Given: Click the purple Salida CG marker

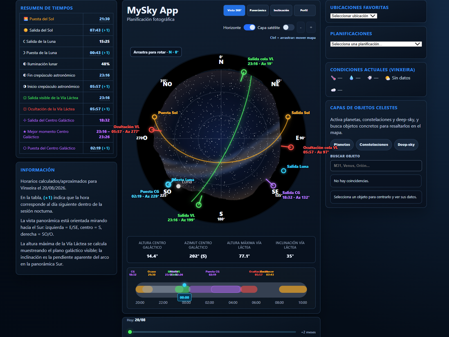Looking at the screenshot, I should (273, 186).
